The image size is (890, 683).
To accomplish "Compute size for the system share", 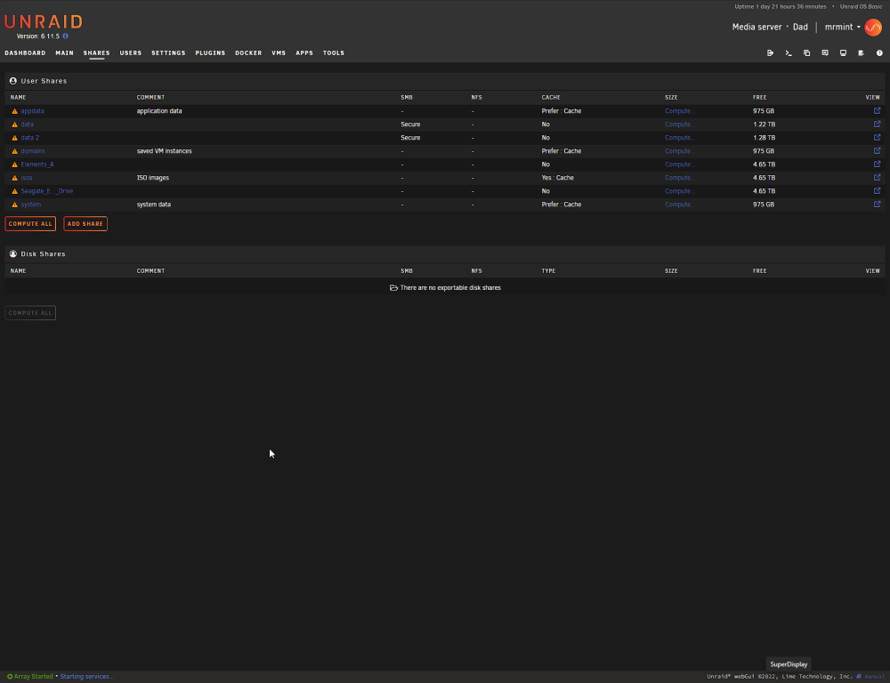I will (679, 205).
